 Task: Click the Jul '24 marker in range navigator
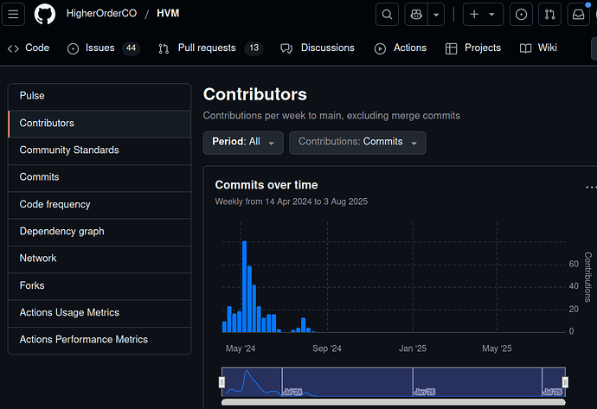click(x=292, y=392)
